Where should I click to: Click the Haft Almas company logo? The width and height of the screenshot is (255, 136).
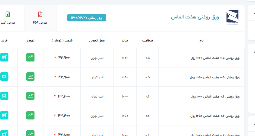coord(232,17)
